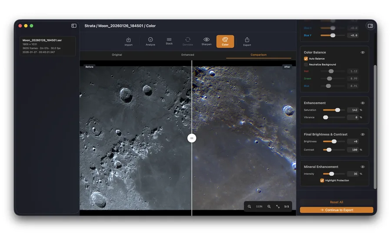Click the 113% zoom level readout
This screenshot has height=244, width=391.
[x=259, y=206]
